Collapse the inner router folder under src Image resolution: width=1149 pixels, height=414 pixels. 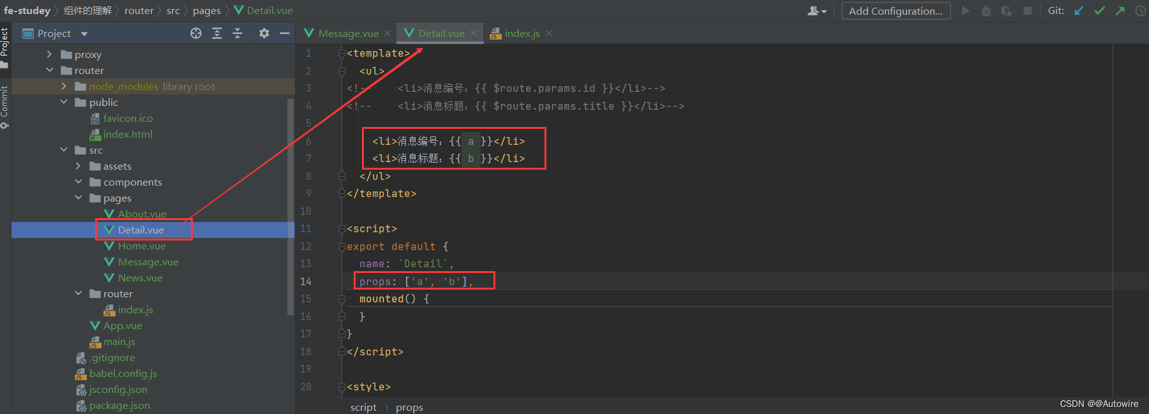point(79,293)
